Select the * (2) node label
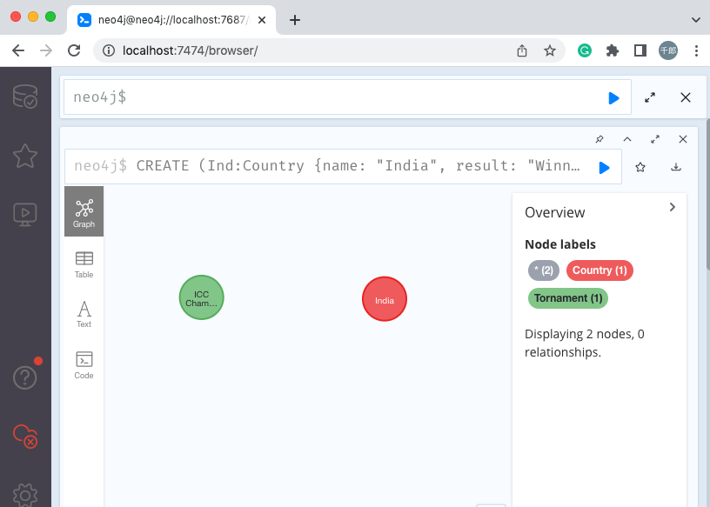 pos(544,270)
